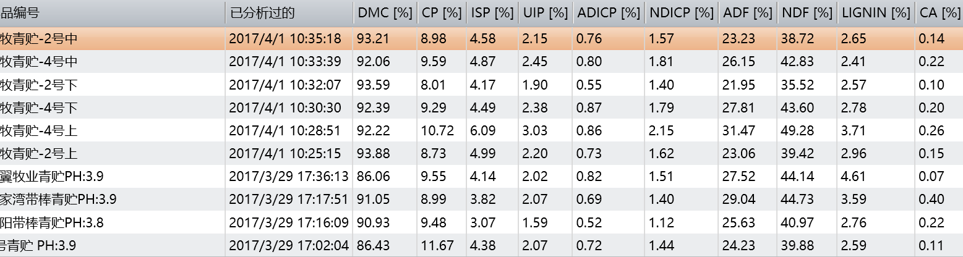
Task: Click the CP [%] column header
Action: [x=441, y=13]
